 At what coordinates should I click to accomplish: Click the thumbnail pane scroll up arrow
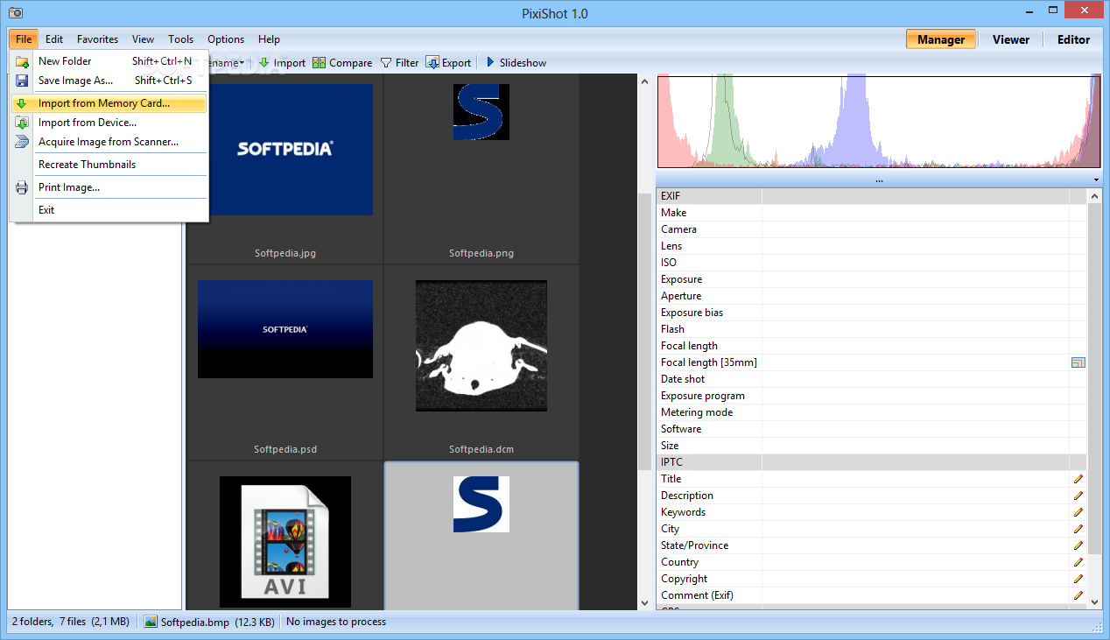click(x=645, y=81)
